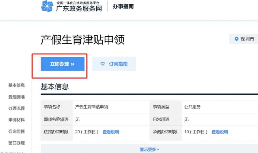
Task: Click the location pin icon beside 深圳市
Action: pos(236,39)
